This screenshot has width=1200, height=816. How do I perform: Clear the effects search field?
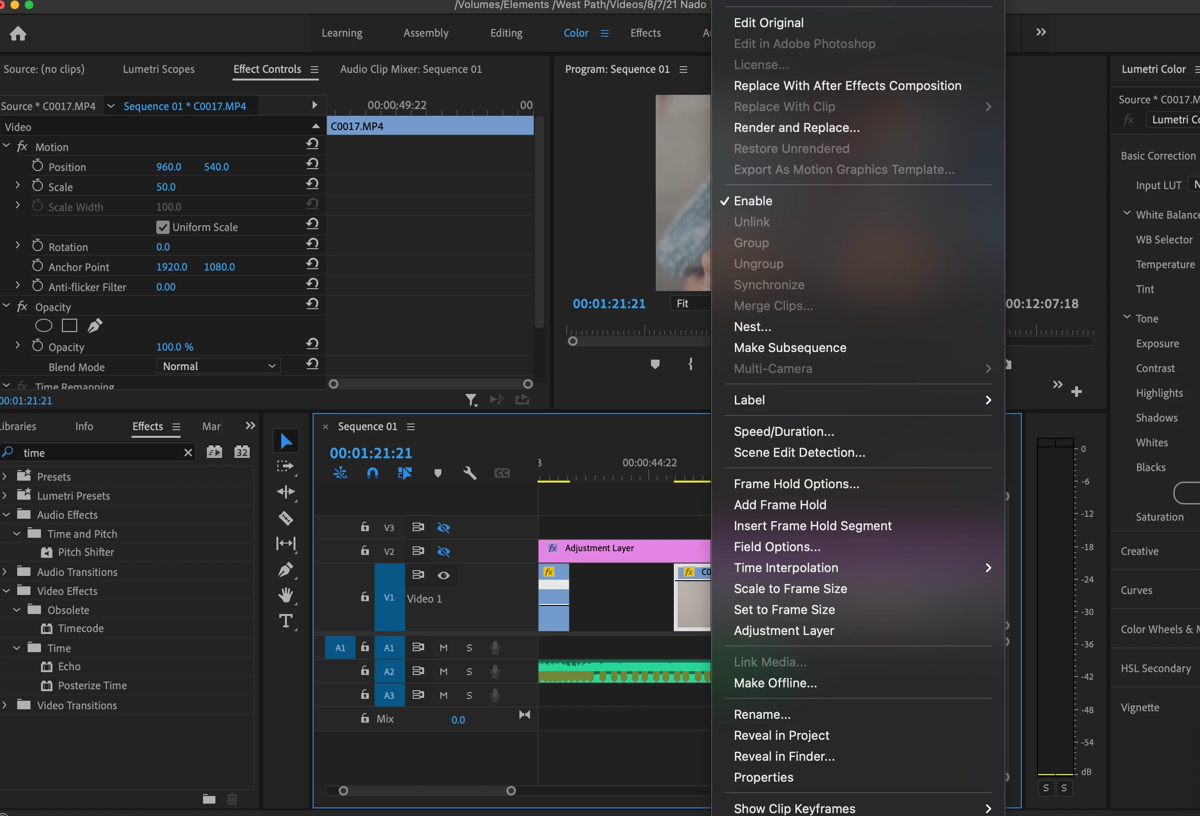188,453
